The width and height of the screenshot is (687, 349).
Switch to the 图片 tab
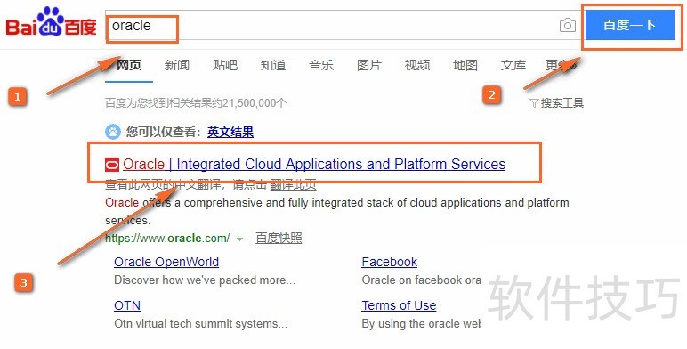pos(369,65)
